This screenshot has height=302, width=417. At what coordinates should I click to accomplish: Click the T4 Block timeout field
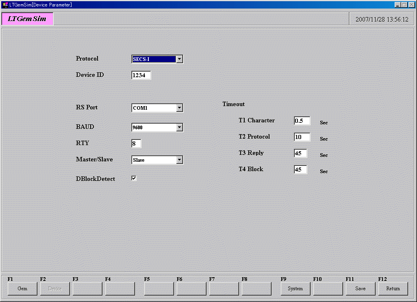coord(300,169)
